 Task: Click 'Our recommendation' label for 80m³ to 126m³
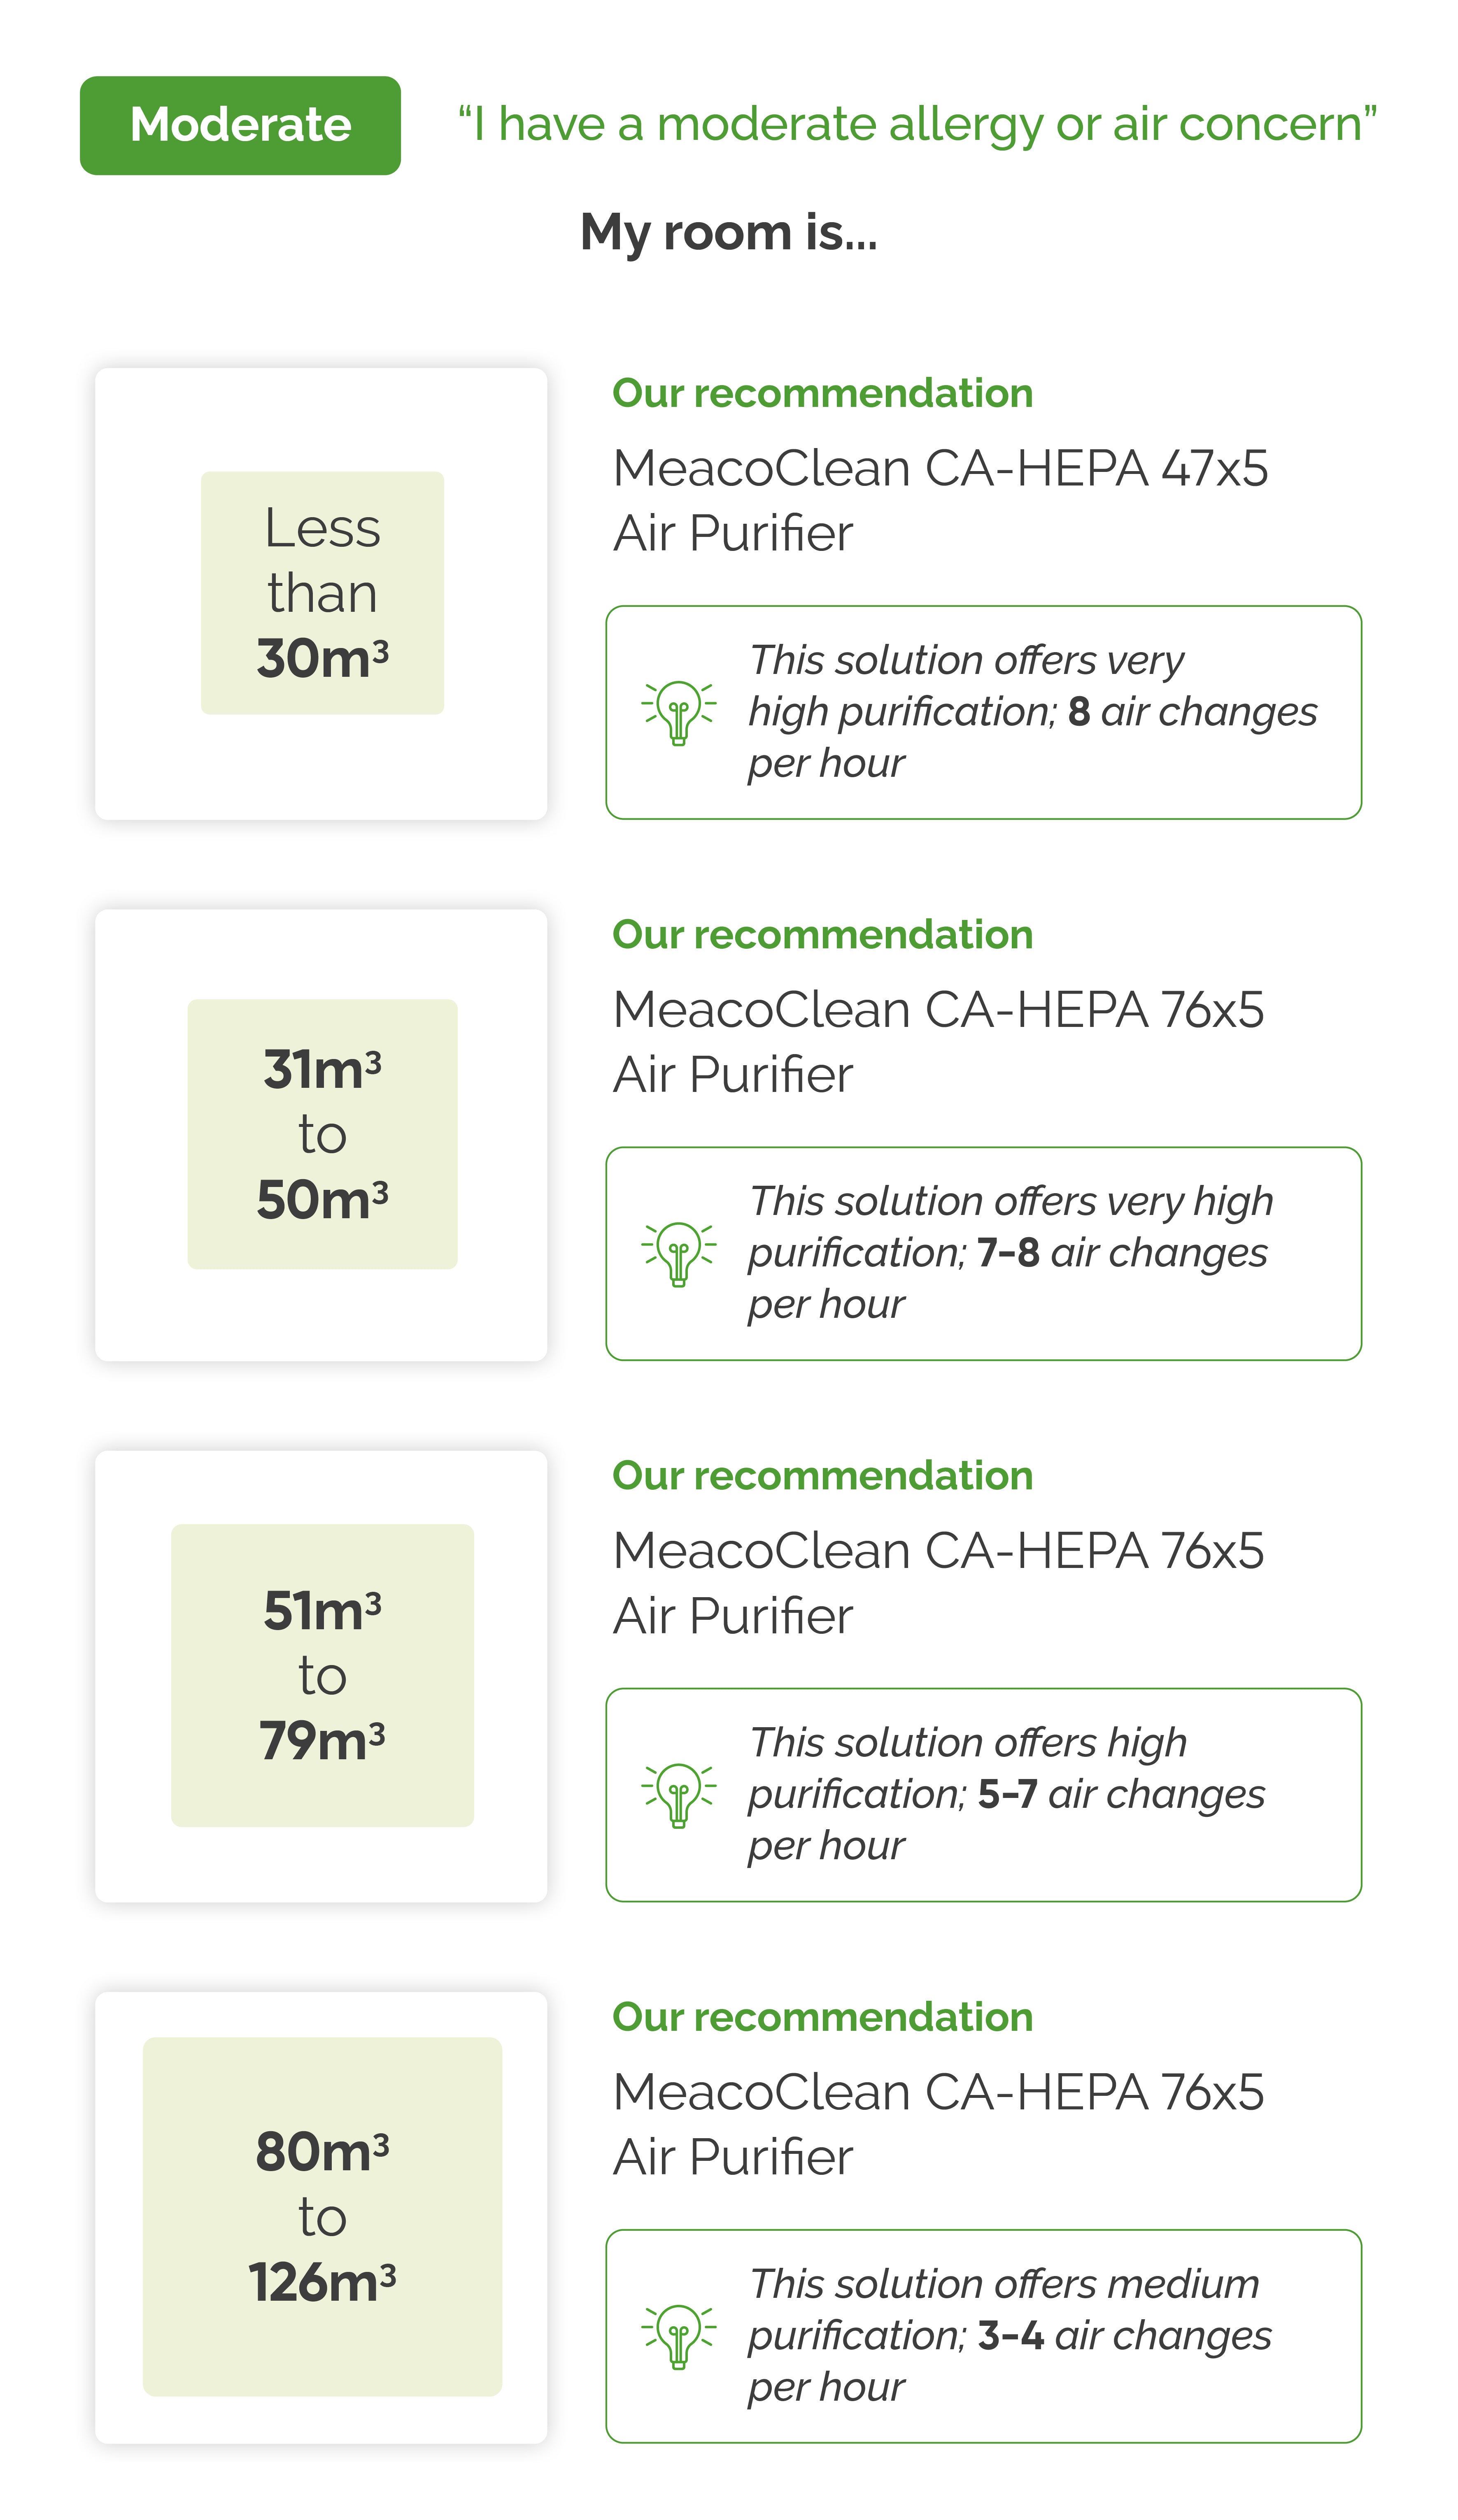(x=822, y=2017)
